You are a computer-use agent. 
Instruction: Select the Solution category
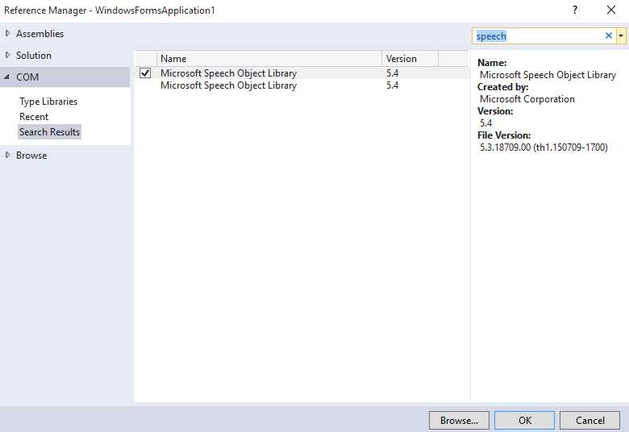point(34,56)
